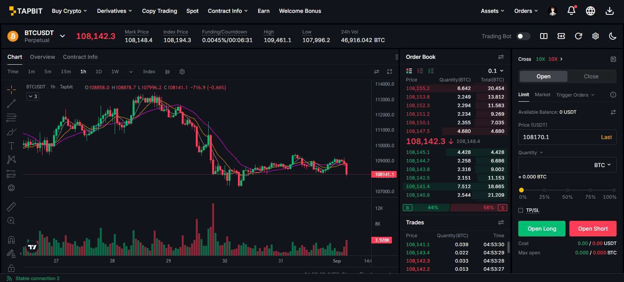The image size is (624, 282).
Task: Expand more time intervals chevron
Action: 131,72
